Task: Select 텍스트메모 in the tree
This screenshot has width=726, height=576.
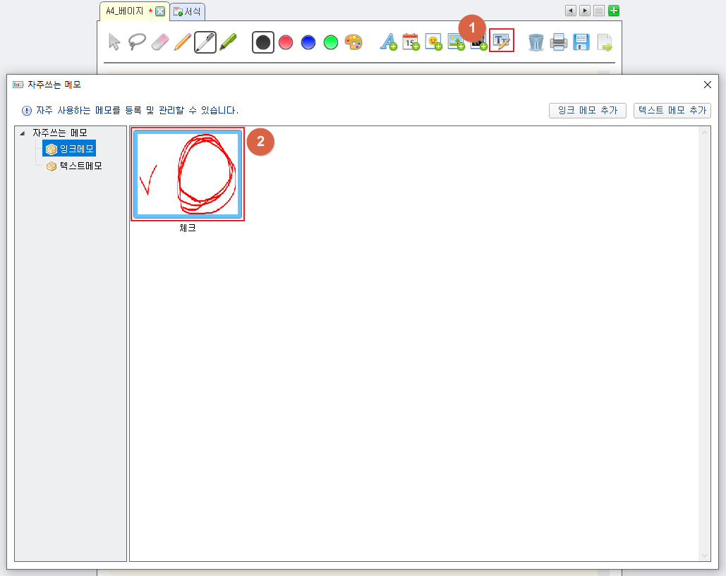Action: coord(80,166)
